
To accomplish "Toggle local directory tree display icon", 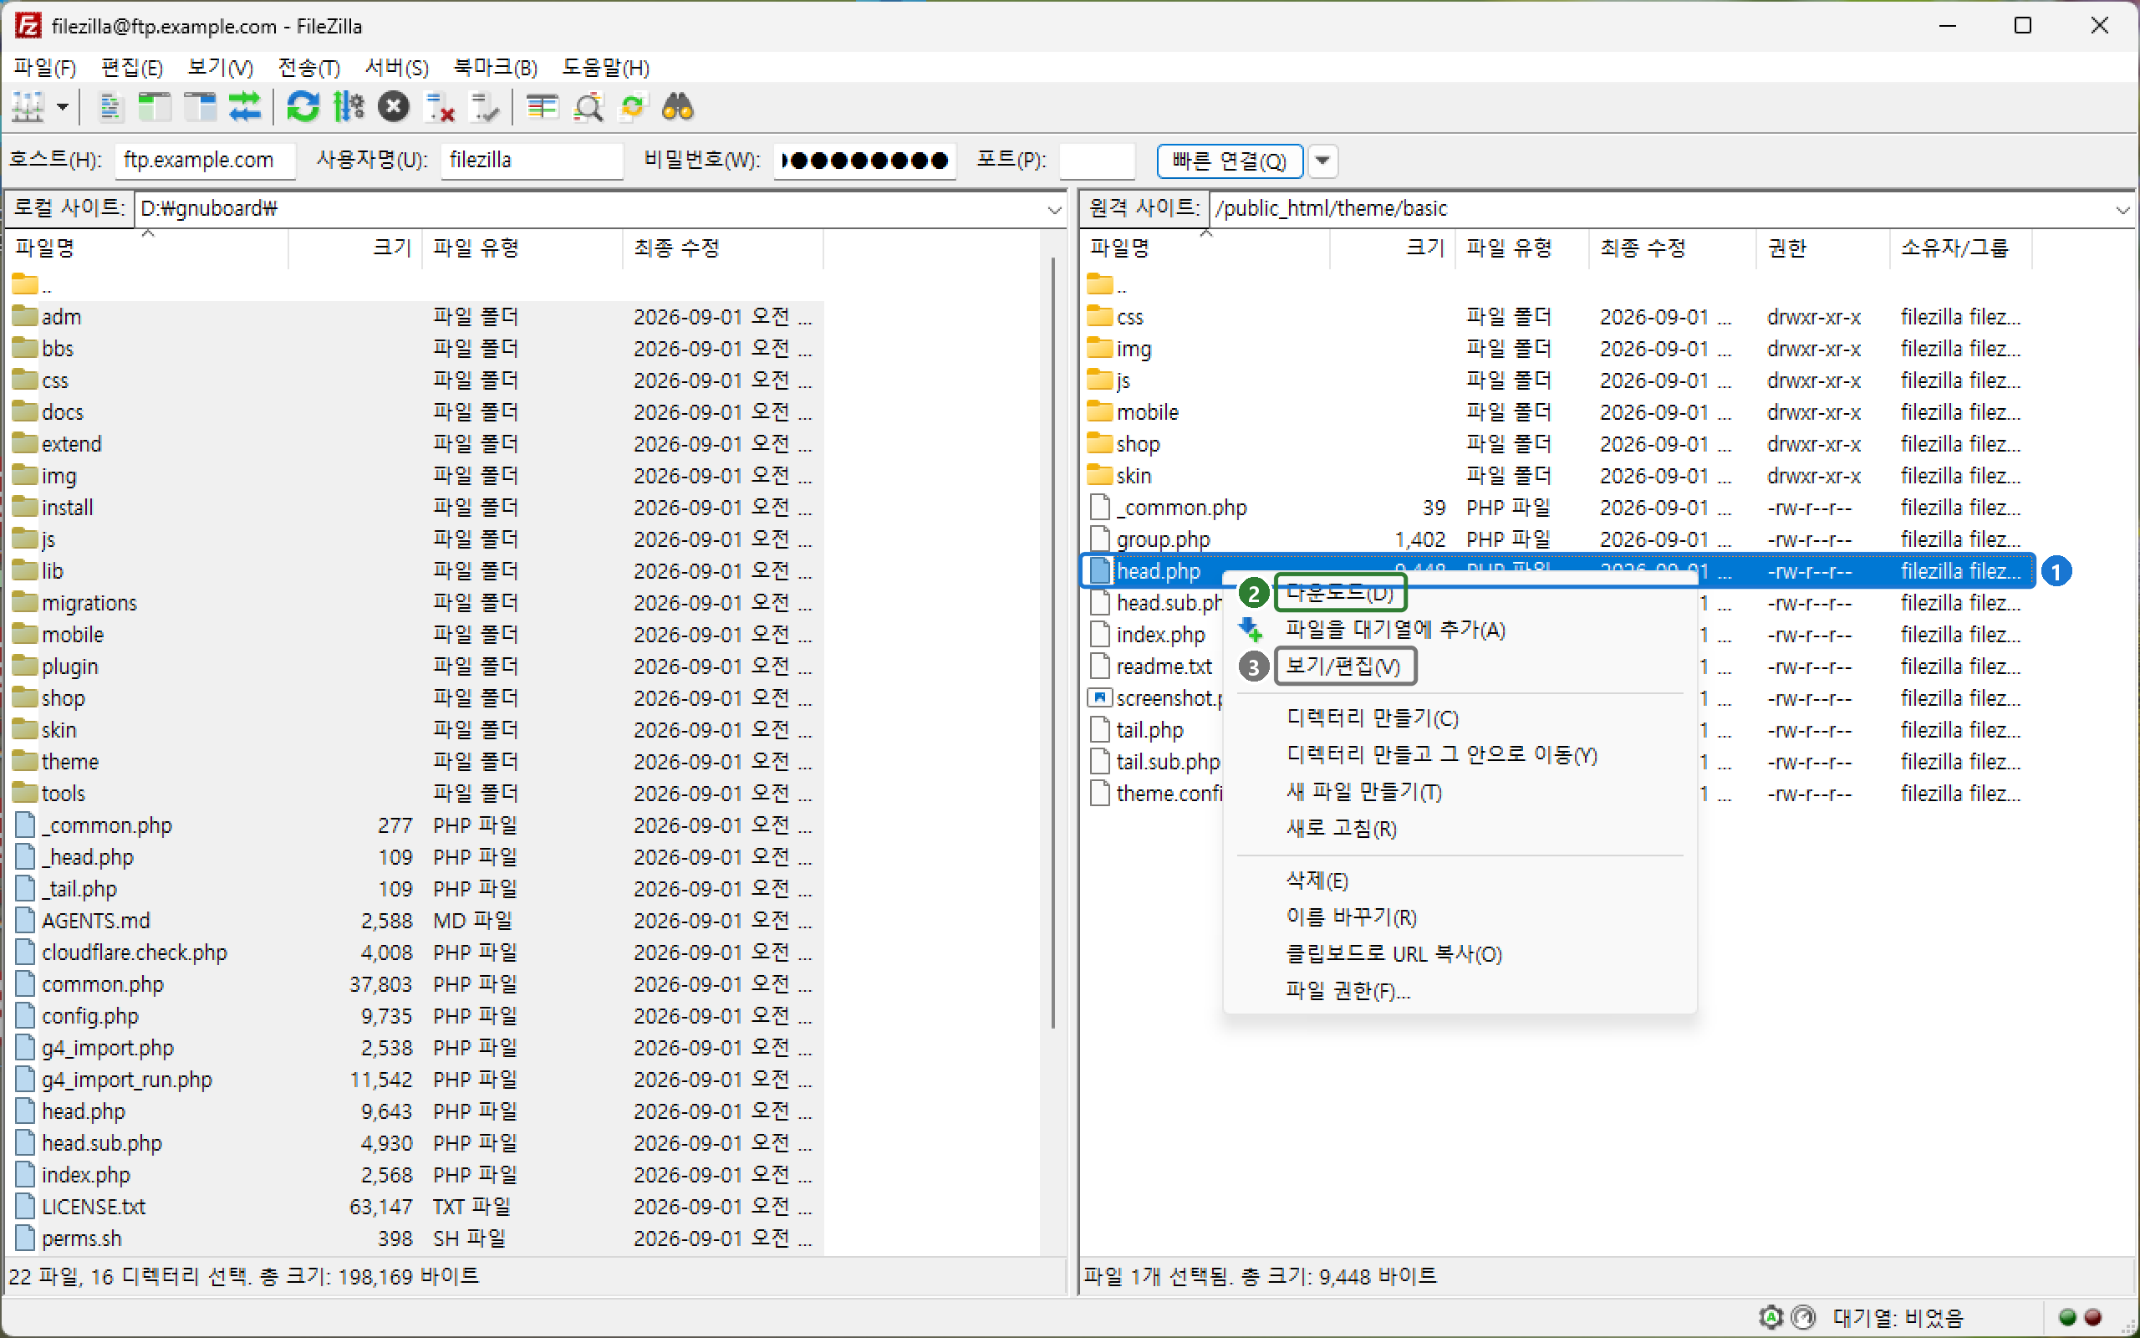I will coord(155,107).
